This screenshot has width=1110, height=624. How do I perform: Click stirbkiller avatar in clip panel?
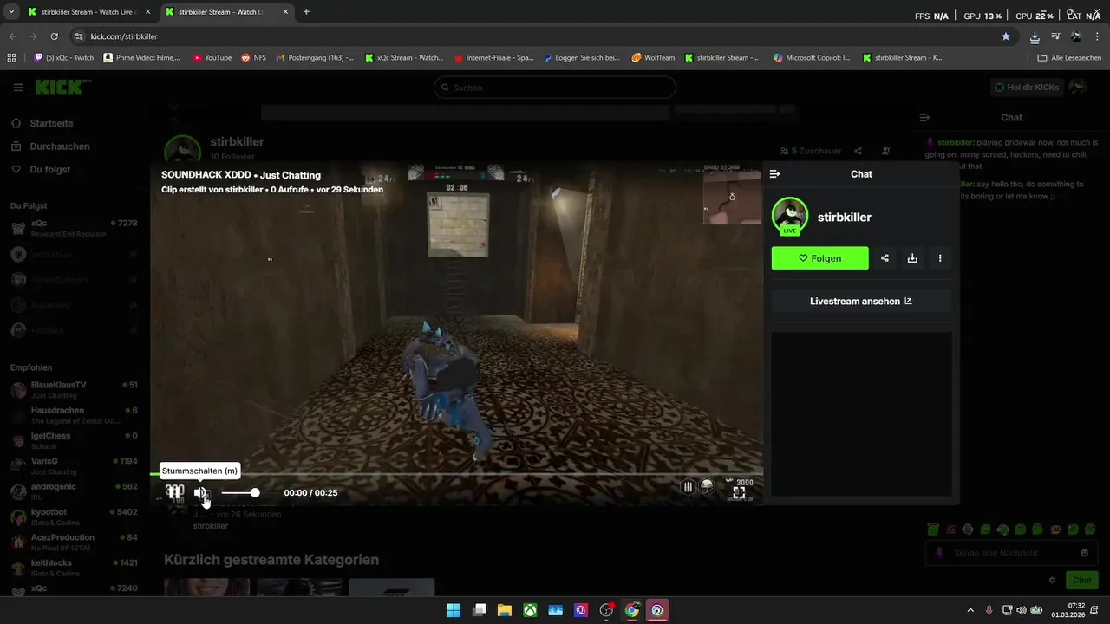(x=790, y=216)
